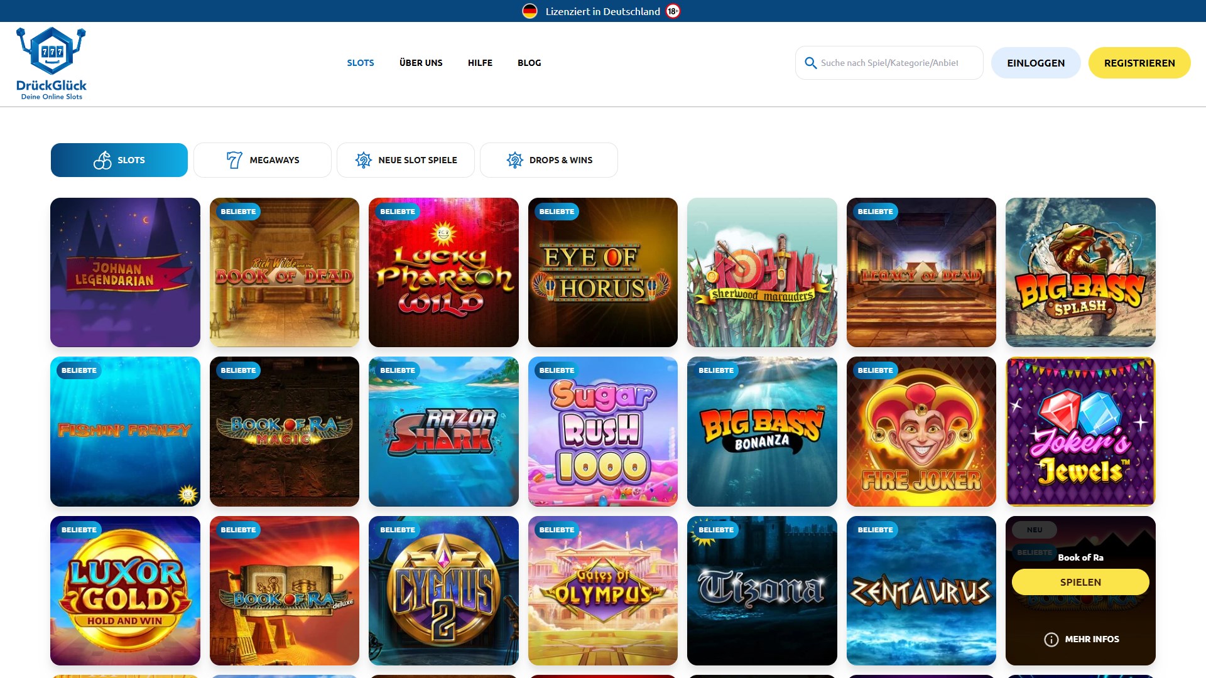
Task: Open the Razor Shark game
Action: [443, 431]
